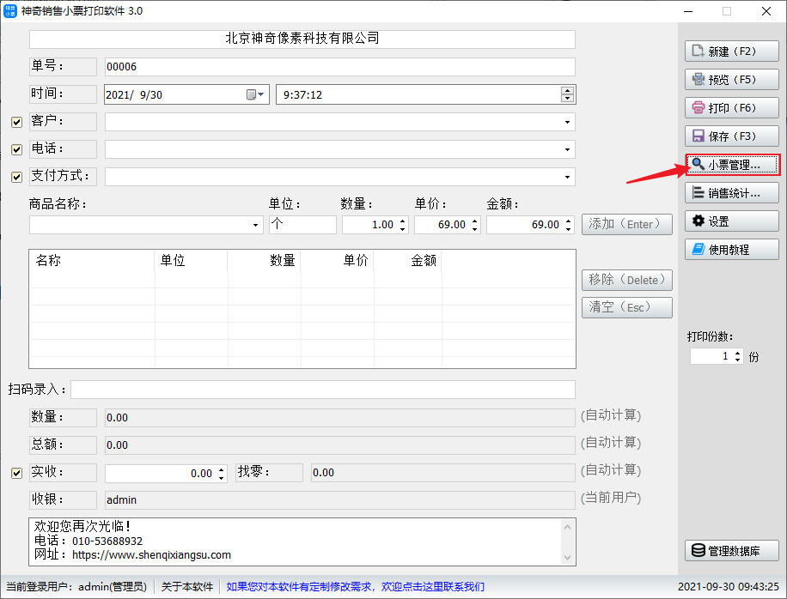This screenshot has width=787, height=599.
Task: Click the app icon in title bar
Action: [10, 10]
